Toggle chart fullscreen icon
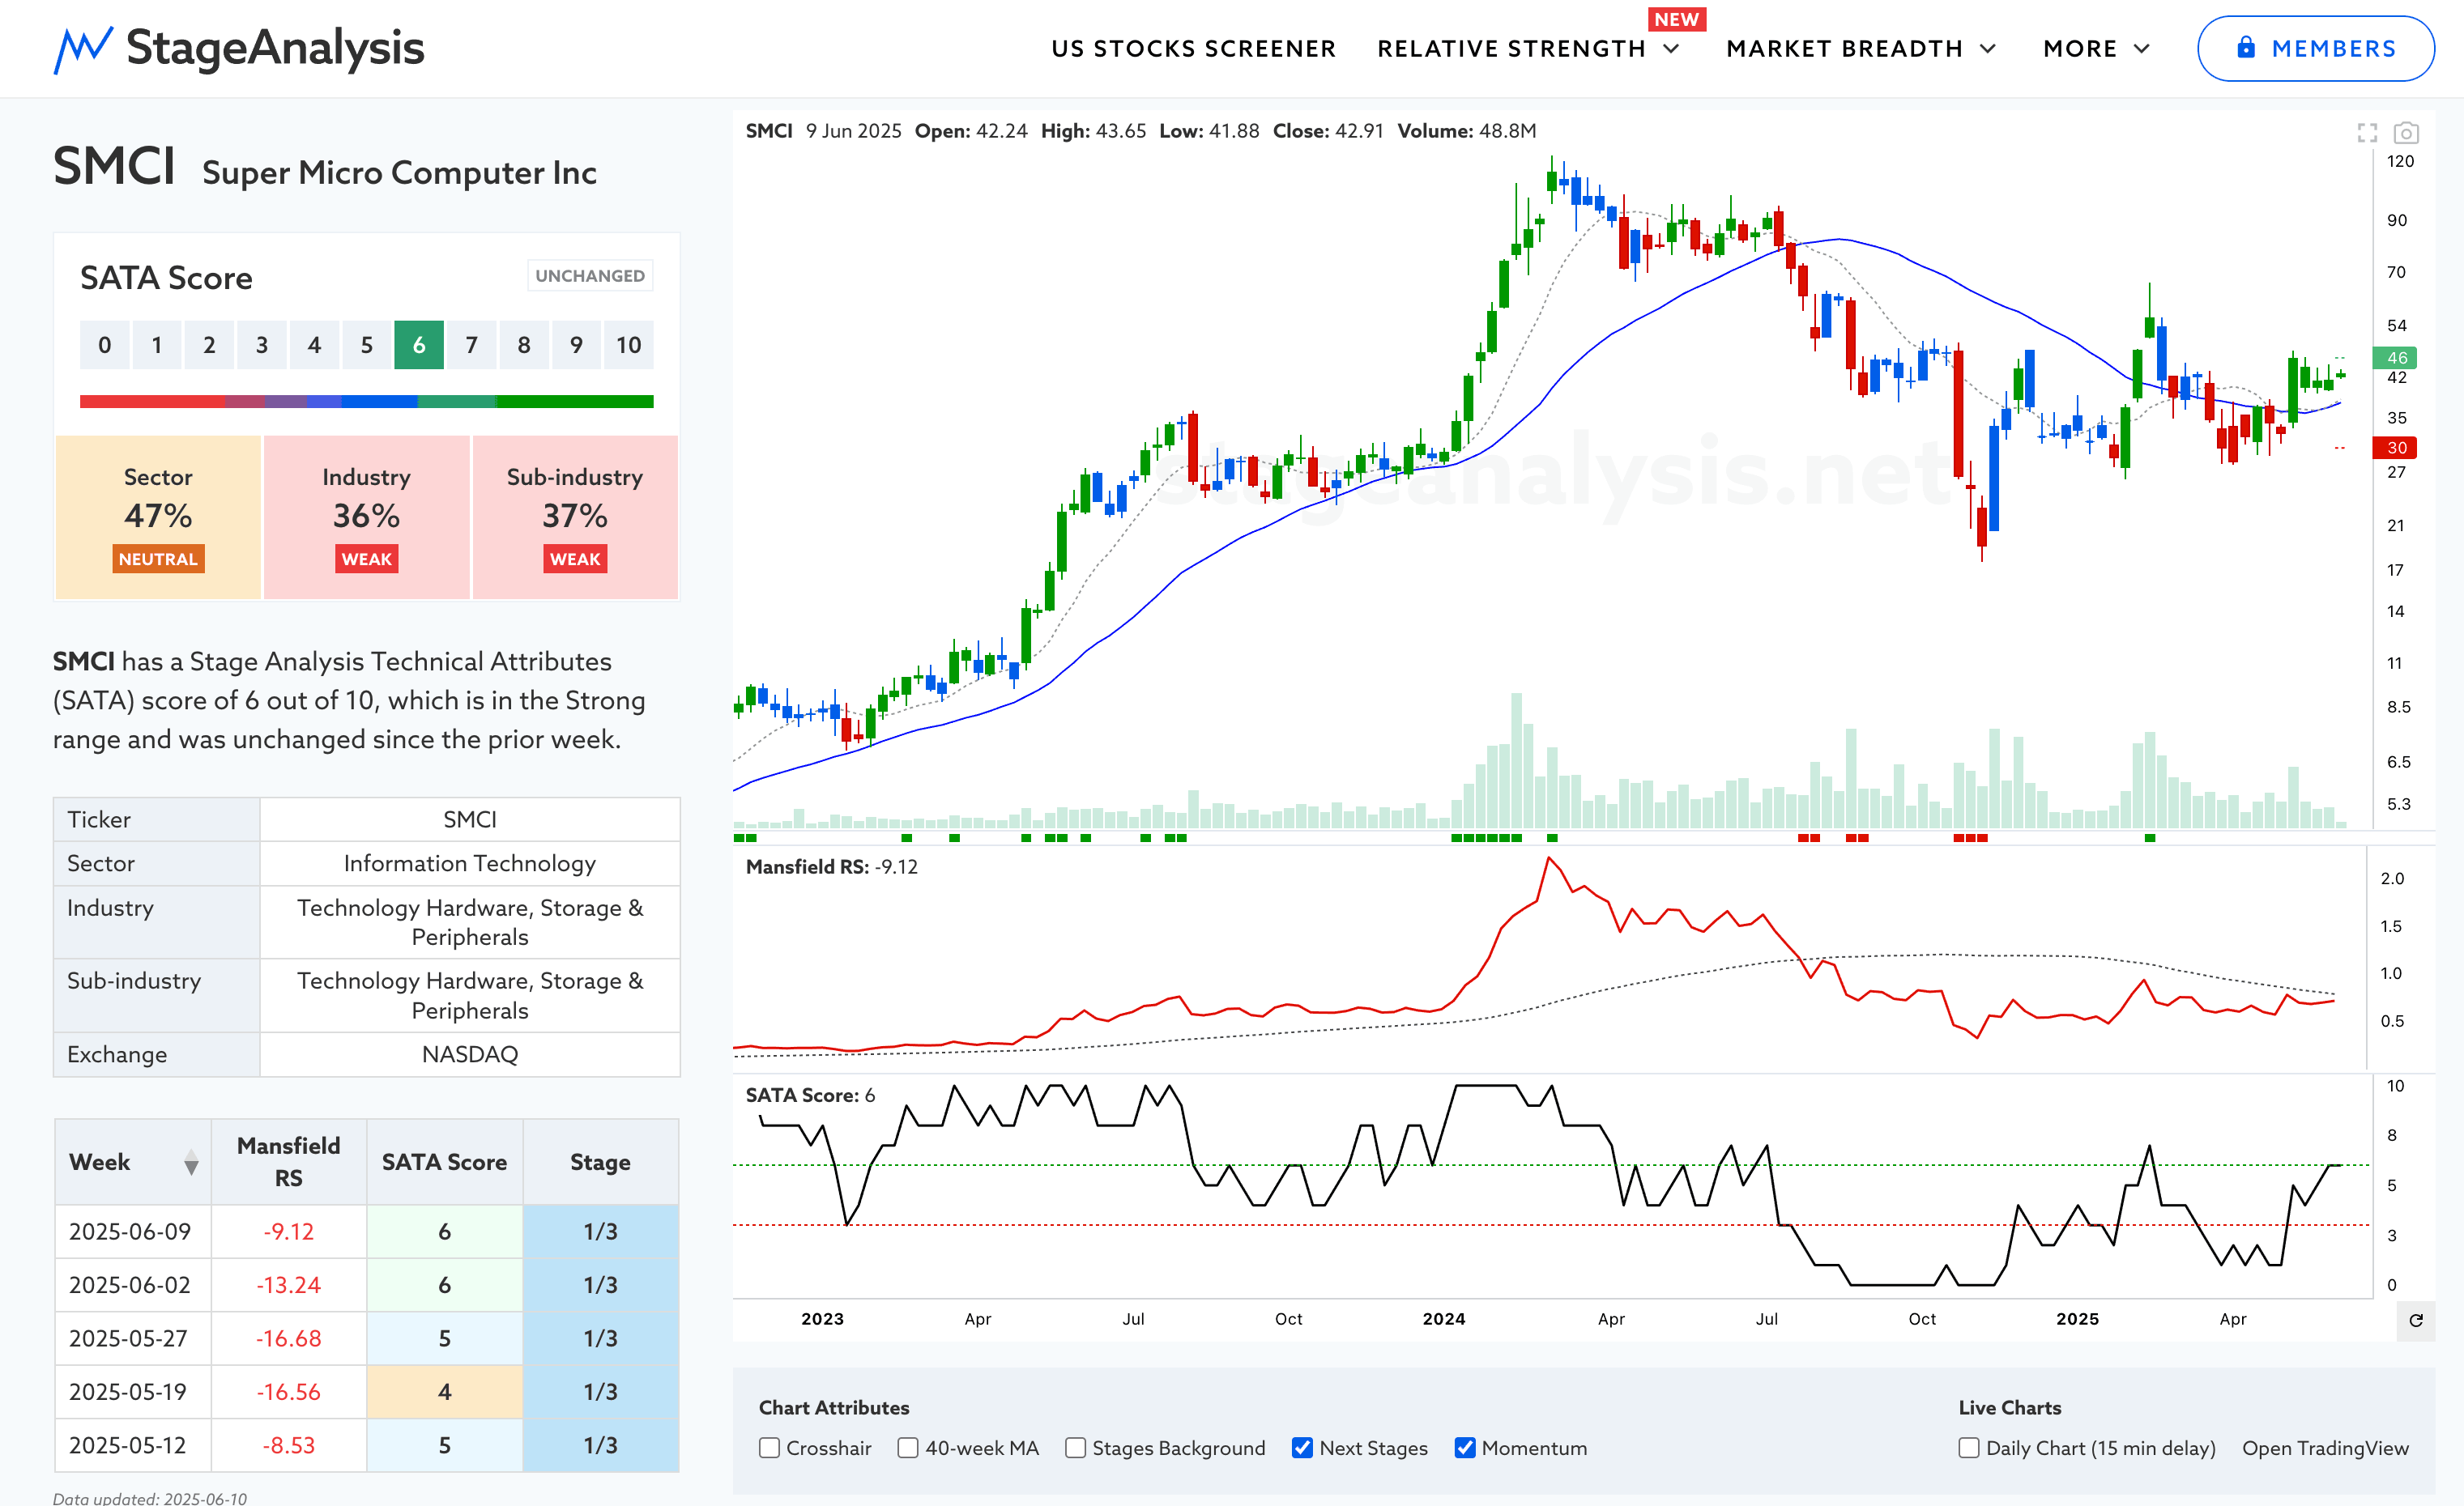This screenshot has width=2464, height=1506. 2366,133
